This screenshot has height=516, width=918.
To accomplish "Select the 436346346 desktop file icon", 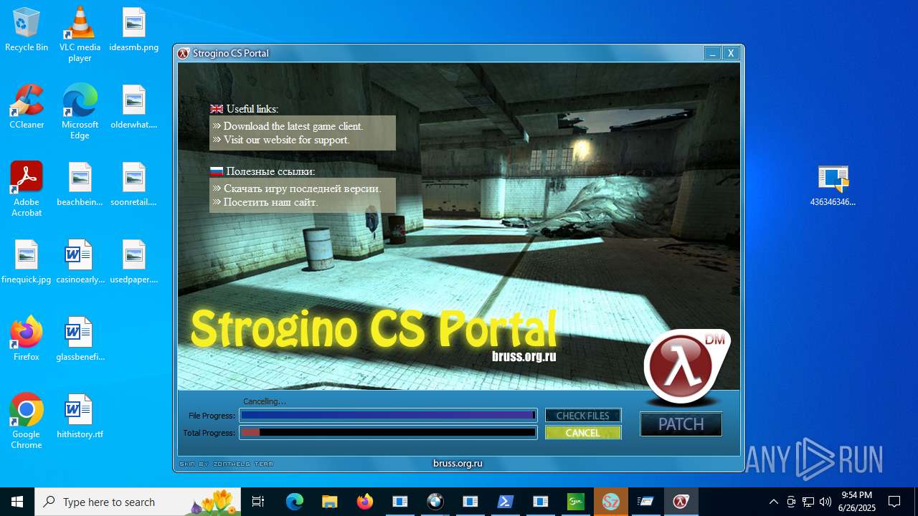I will 833,184.
